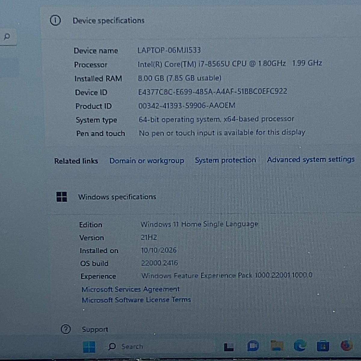
Task: Launch File Explorer from the taskbar
Action: click(x=277, y=346)
